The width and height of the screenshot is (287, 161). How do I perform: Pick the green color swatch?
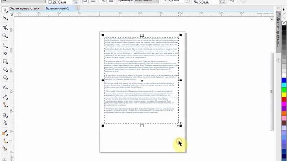284,89
